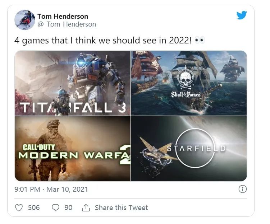Click the 90 replies count
This screenshot has width=270, height=224.
[x=68, y=208]
